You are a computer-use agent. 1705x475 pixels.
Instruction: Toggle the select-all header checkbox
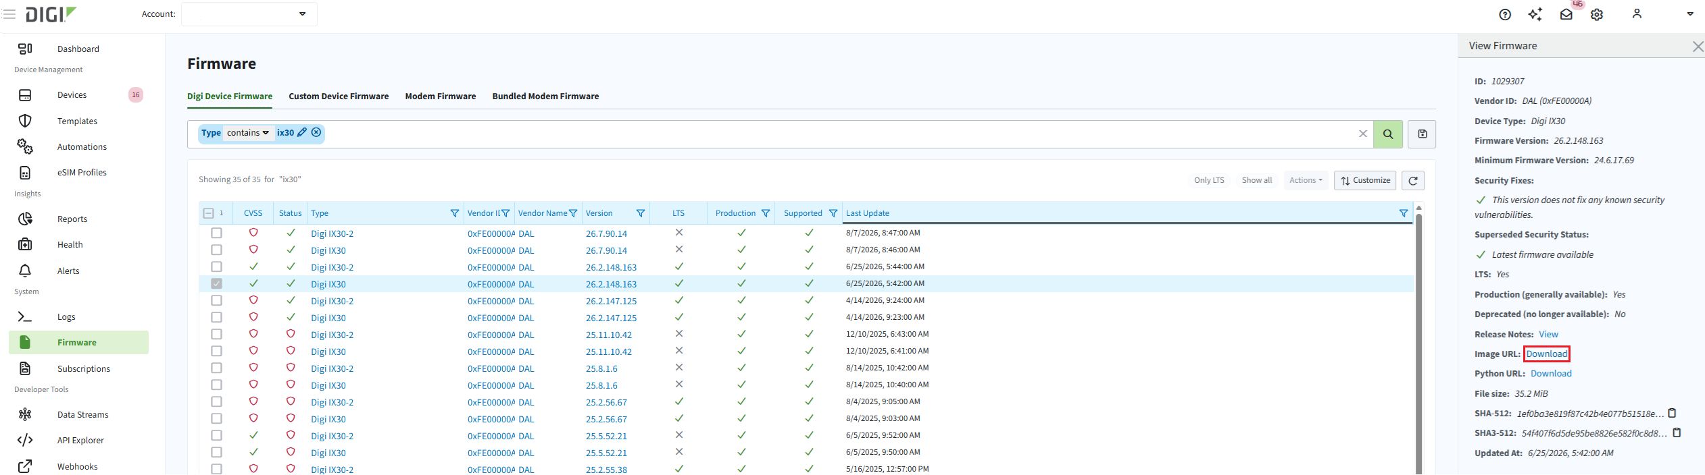pos(208,213)
